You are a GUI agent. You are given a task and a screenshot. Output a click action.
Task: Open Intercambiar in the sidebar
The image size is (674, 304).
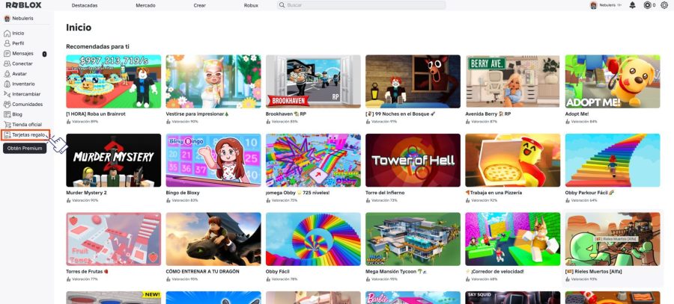point(26,94)
